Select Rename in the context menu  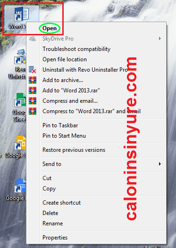(x=96, y=223)
